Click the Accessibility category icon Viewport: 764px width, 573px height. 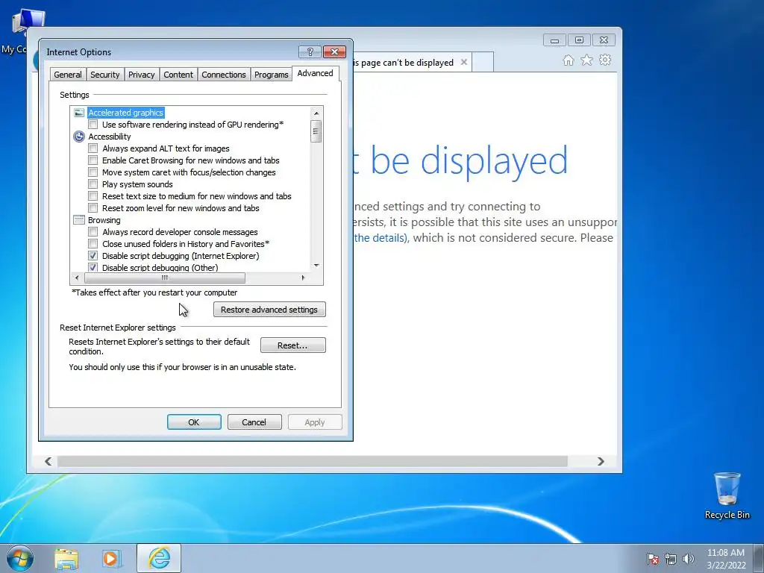click(79, 137)
